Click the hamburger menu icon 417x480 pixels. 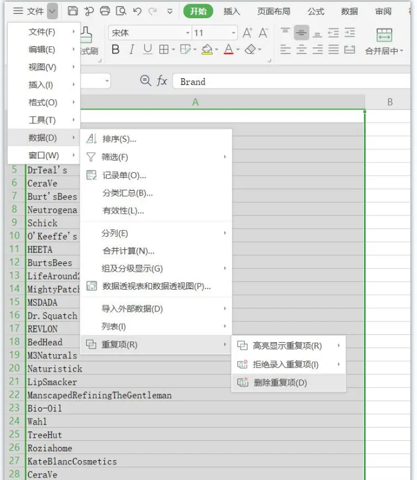coord(18,11)
